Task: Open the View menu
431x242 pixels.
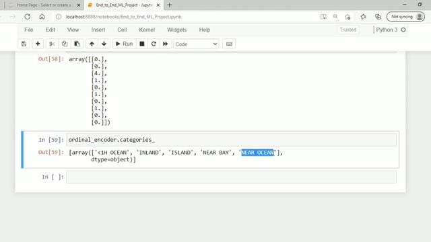Action: (x=73, y=30)
